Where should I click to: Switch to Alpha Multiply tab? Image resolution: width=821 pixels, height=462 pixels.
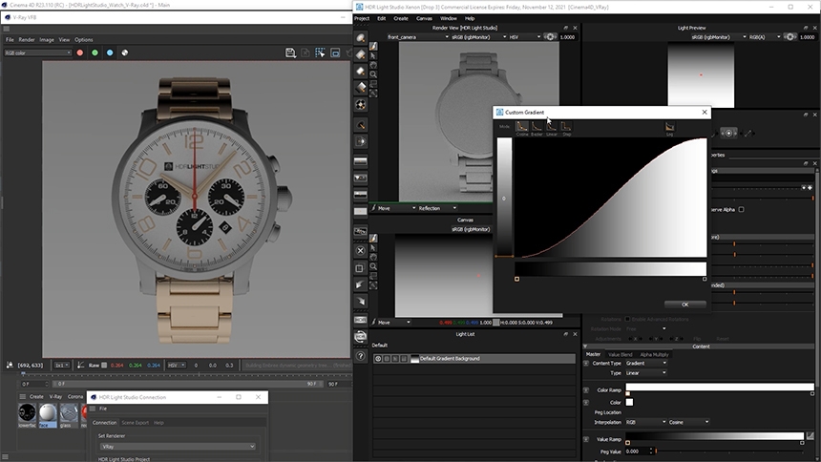tap(654, 355)
